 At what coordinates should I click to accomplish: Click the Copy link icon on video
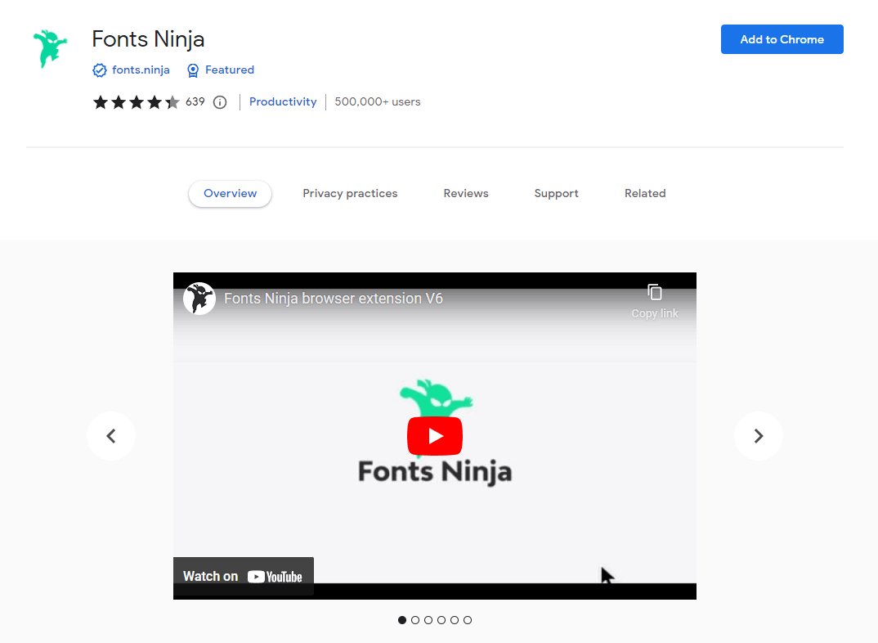[x=655, y=293]
